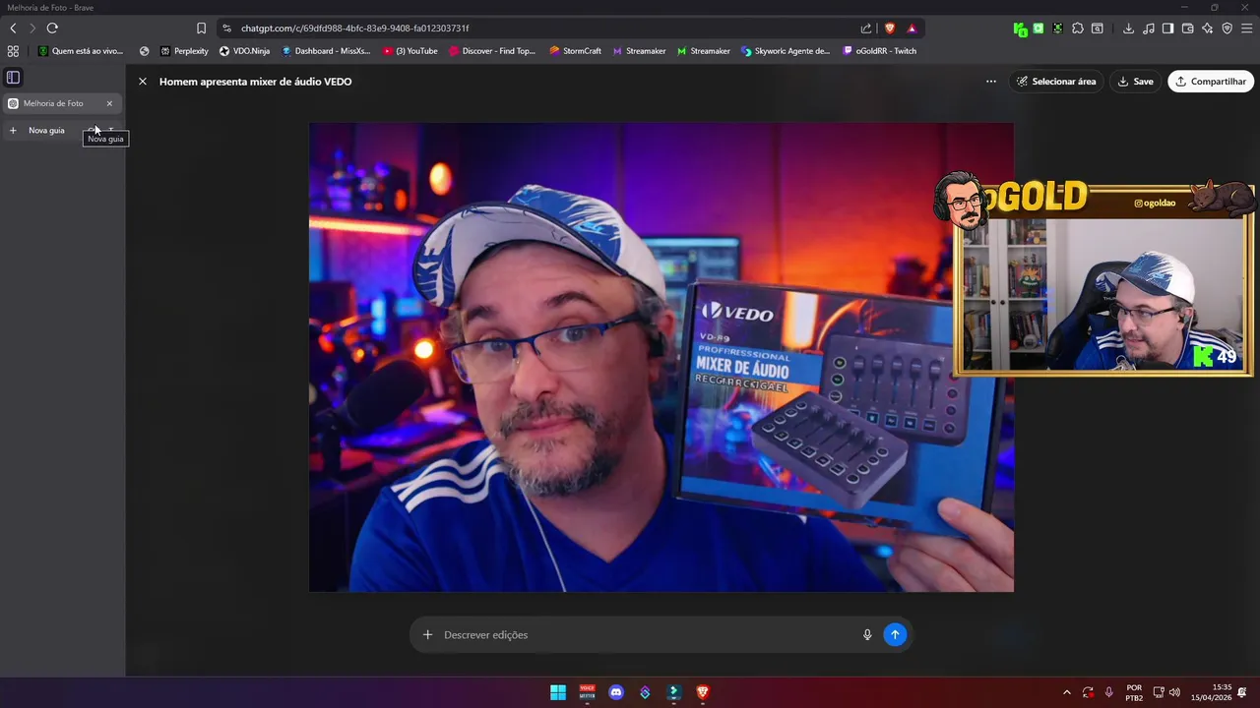Toggle the vertical tabs panel icon
This screenshot has height=708, width=1260.
[13, 77]
